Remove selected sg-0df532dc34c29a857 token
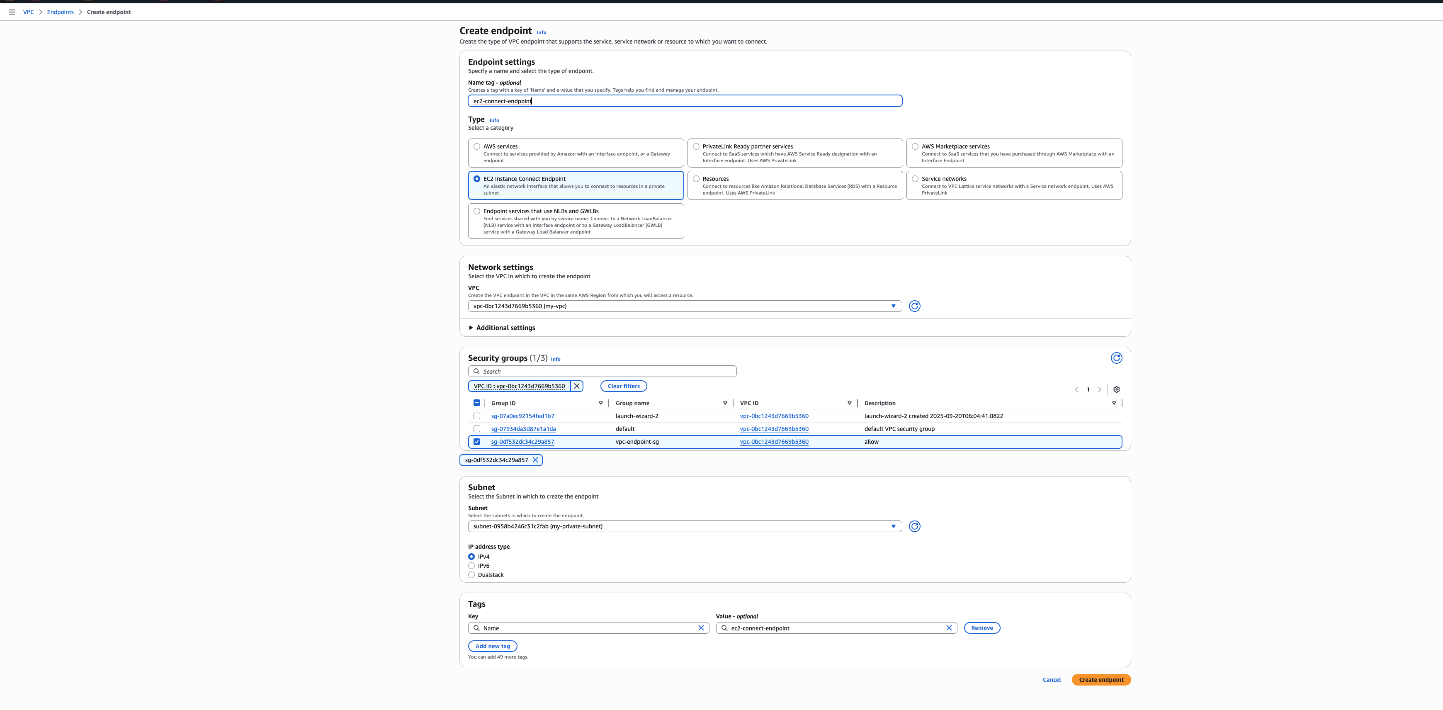 535,460
